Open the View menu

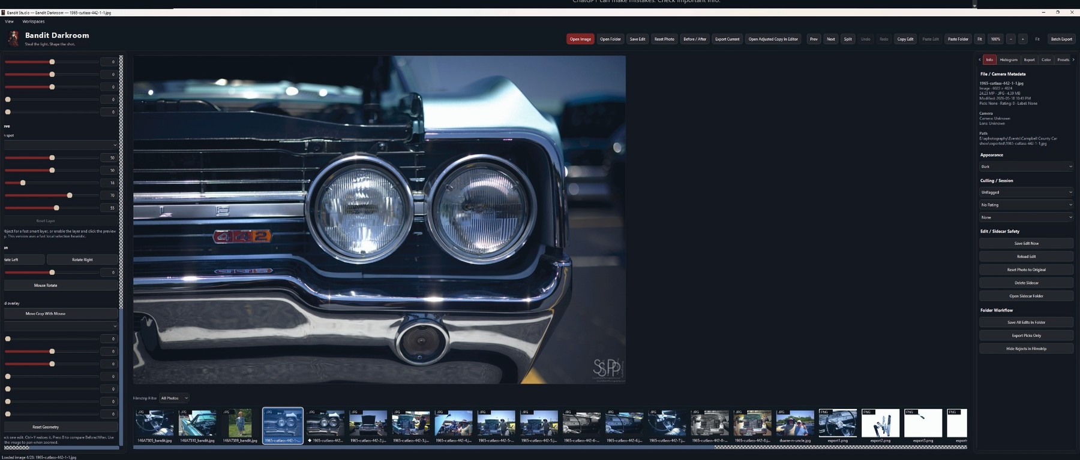click(x=9, y=22)
